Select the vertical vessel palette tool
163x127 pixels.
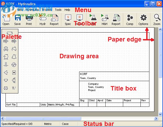click(x=14, y=80)
